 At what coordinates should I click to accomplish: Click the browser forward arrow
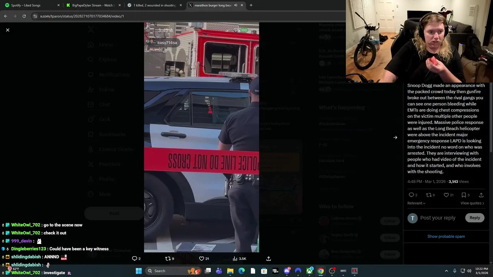coord(15,16)
